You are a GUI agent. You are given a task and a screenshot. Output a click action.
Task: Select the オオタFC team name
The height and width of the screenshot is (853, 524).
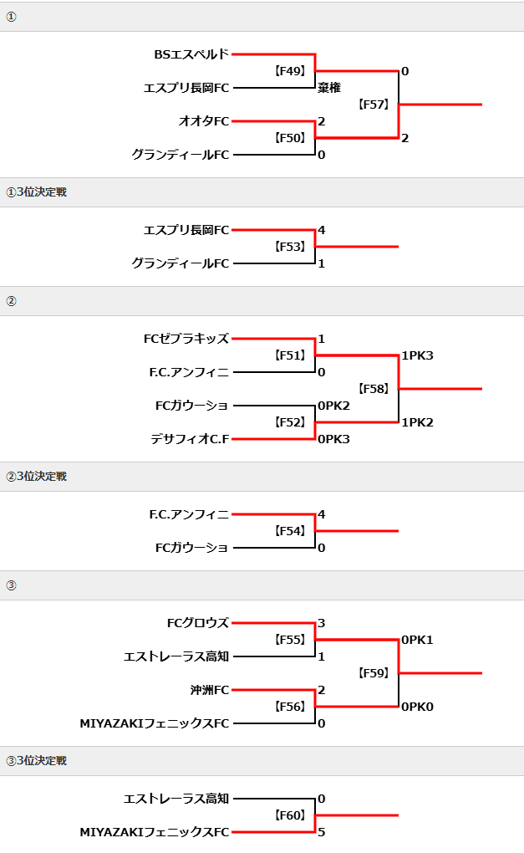pyautogui.click(x=203, y=121)
